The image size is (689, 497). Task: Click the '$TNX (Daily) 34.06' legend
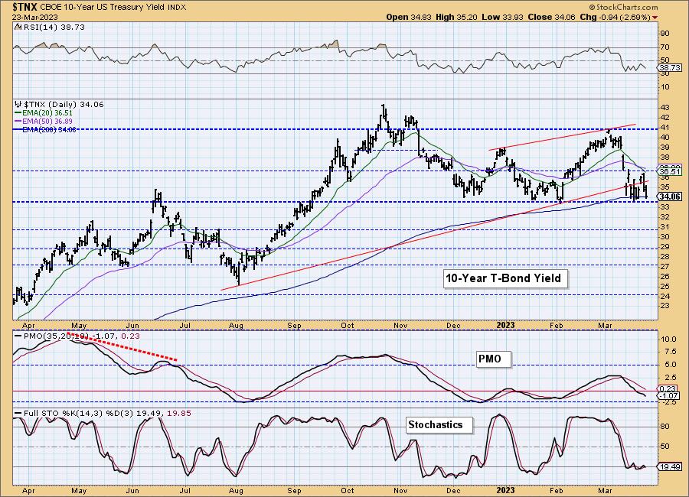pyautogui.click(x=64, y=105)
